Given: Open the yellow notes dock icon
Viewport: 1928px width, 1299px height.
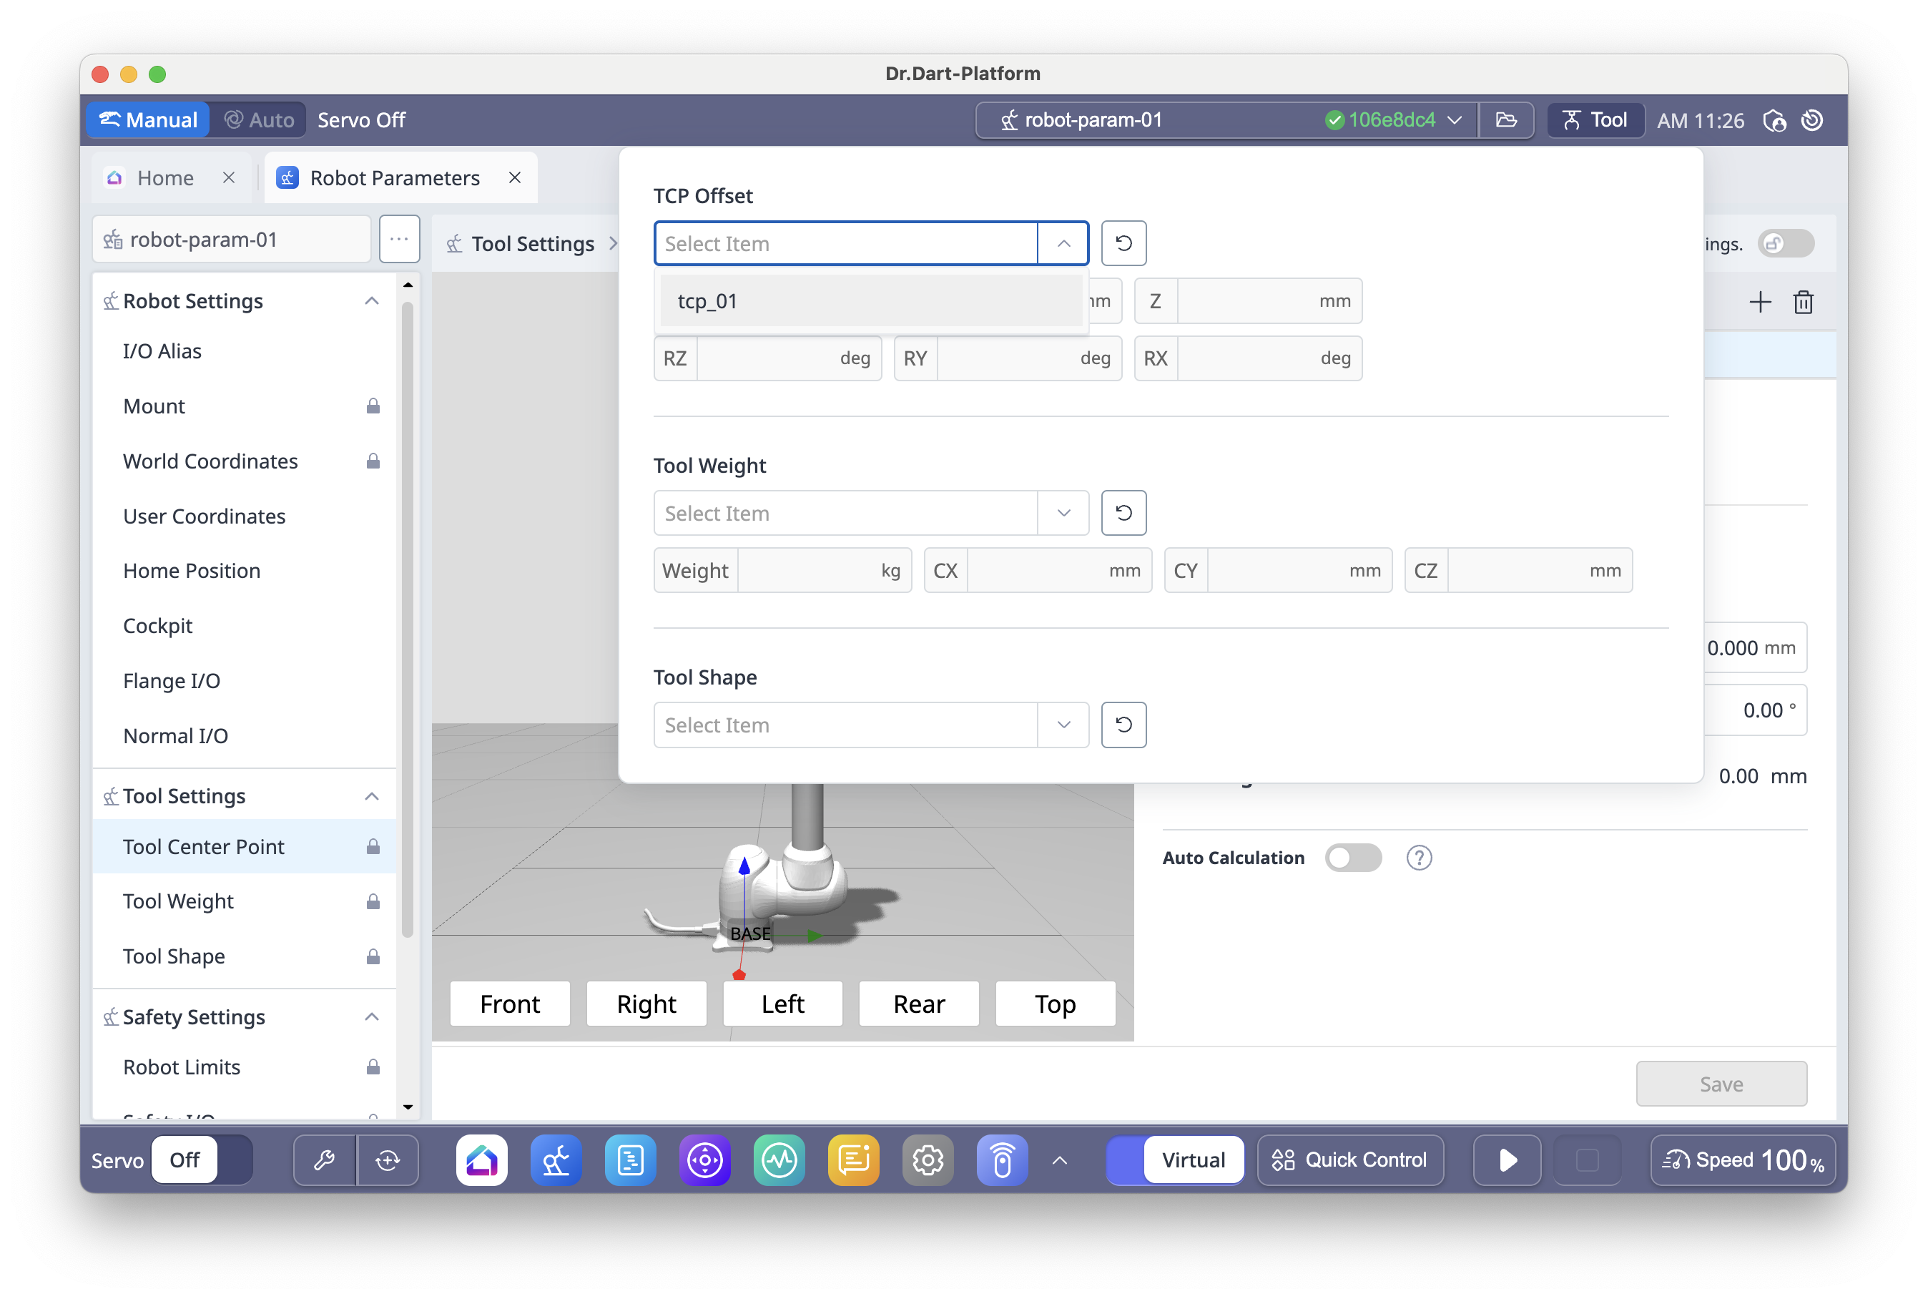Looking at the screenshot, I should 853,1160.
